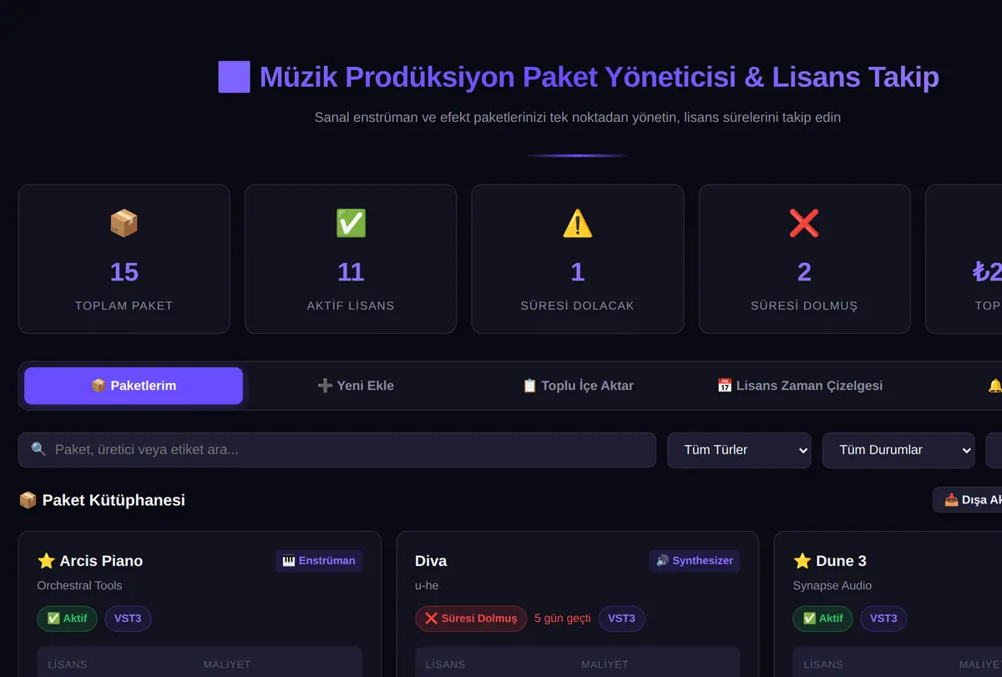Open the Paketlerim tab
1002x677 pixels.
point(134,386)
